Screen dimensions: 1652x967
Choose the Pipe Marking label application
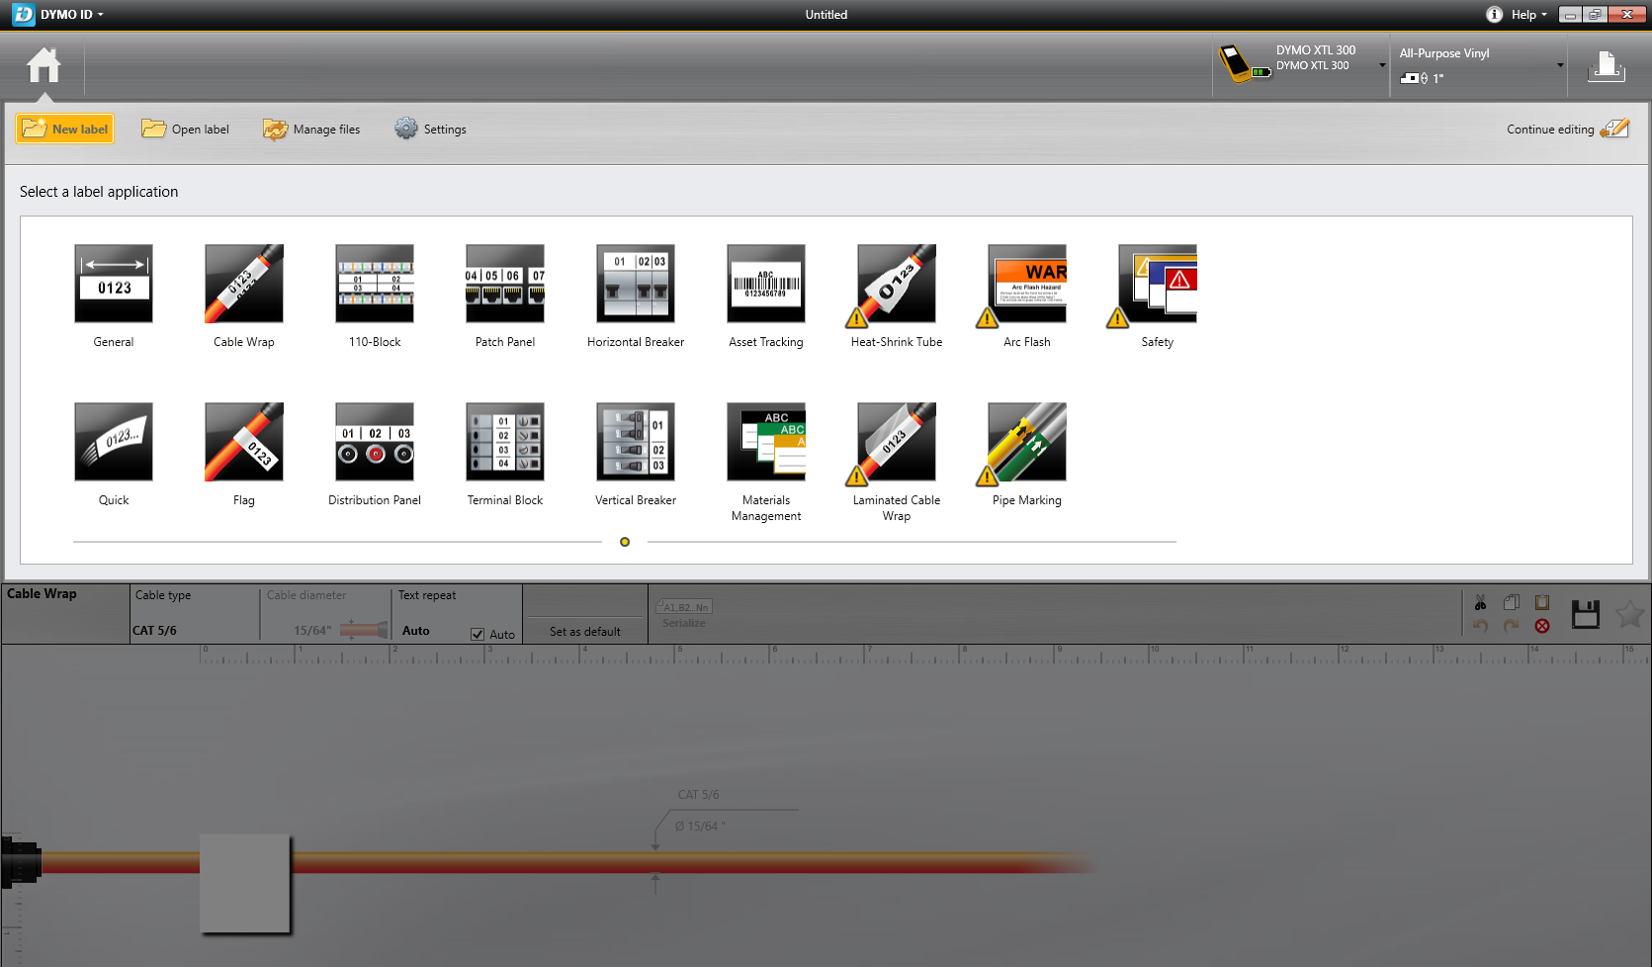(x=1027, y=442)
